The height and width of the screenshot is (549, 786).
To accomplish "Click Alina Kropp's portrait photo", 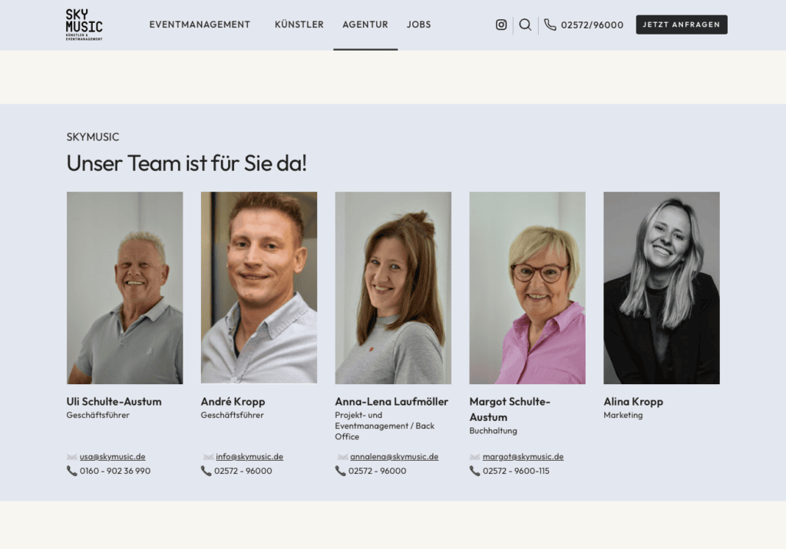I will [x=662, y=288].
